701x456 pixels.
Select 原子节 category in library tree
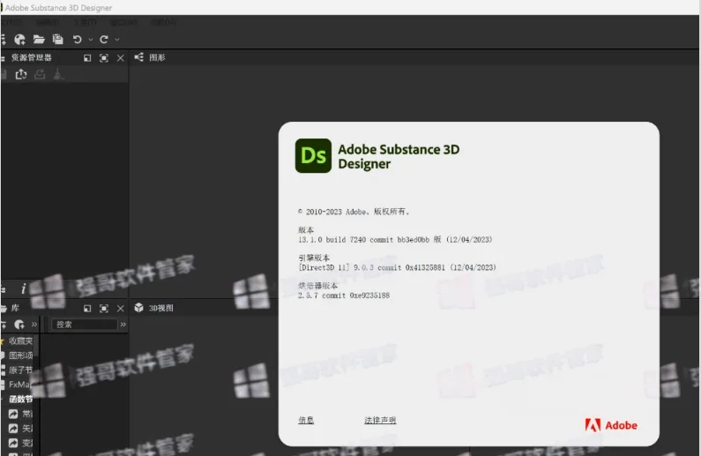tap(20, 370)
